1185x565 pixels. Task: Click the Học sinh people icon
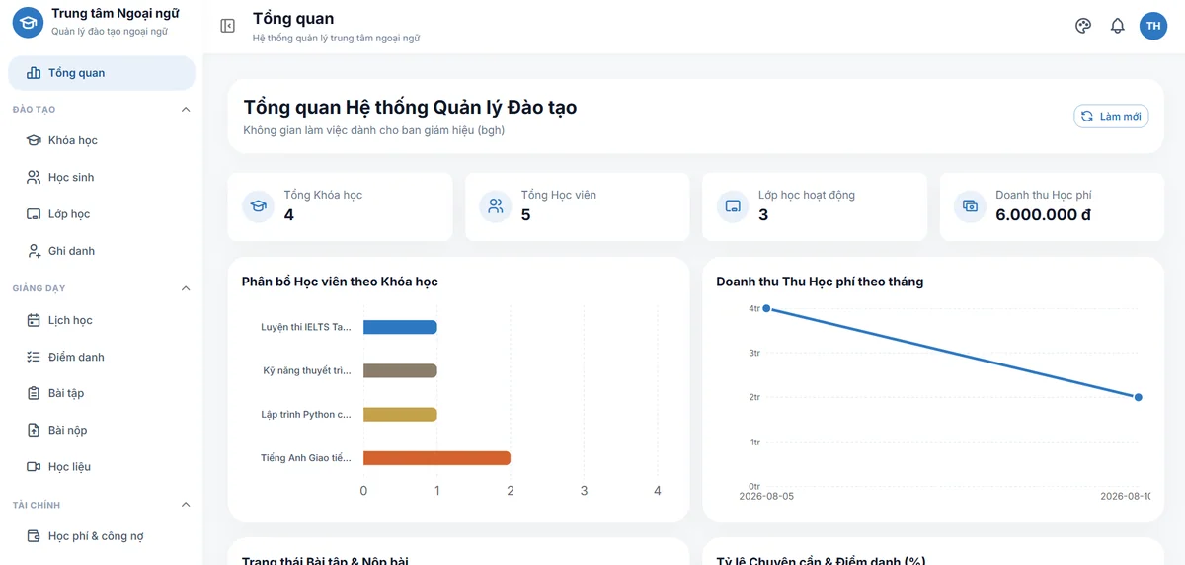34,177
